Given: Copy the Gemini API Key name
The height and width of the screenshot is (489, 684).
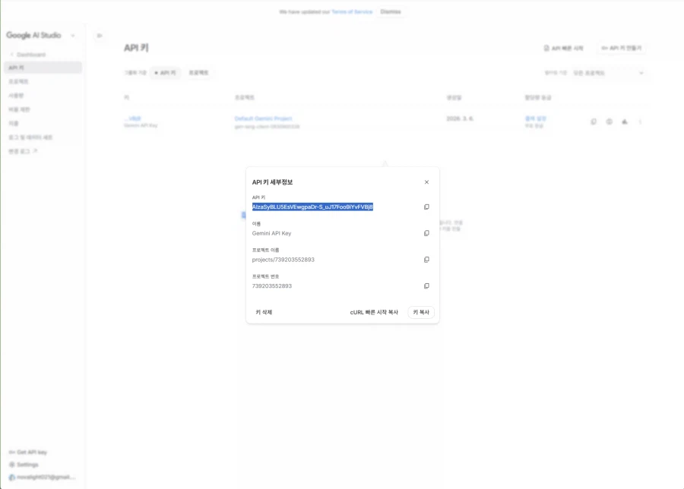Looking at the screenshot, I should [426, 233].
